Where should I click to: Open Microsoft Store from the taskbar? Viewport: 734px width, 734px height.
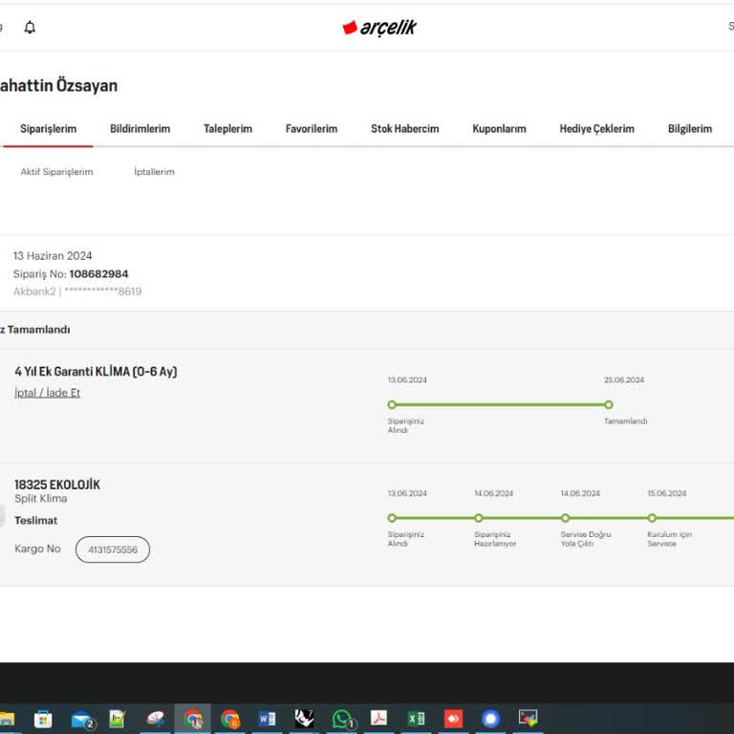(x=43, y=719)
